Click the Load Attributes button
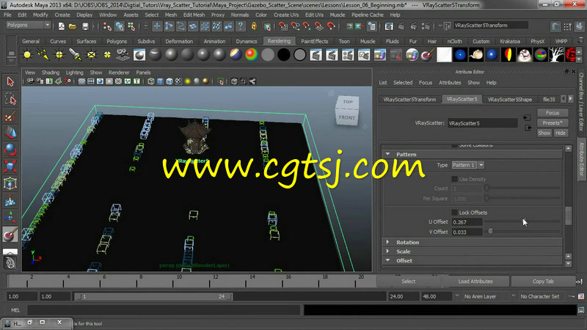587x330 pixels. 475,282
